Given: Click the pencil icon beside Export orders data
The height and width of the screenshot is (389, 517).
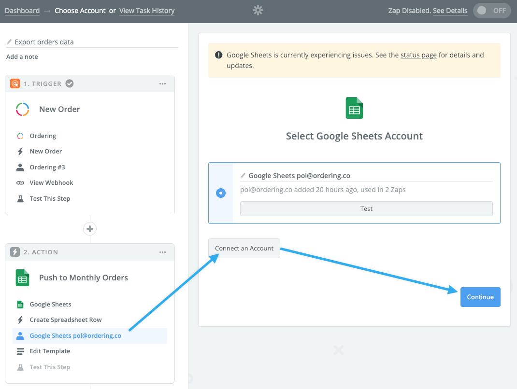Looking at the screenshot, I should [x=9, y=42].
